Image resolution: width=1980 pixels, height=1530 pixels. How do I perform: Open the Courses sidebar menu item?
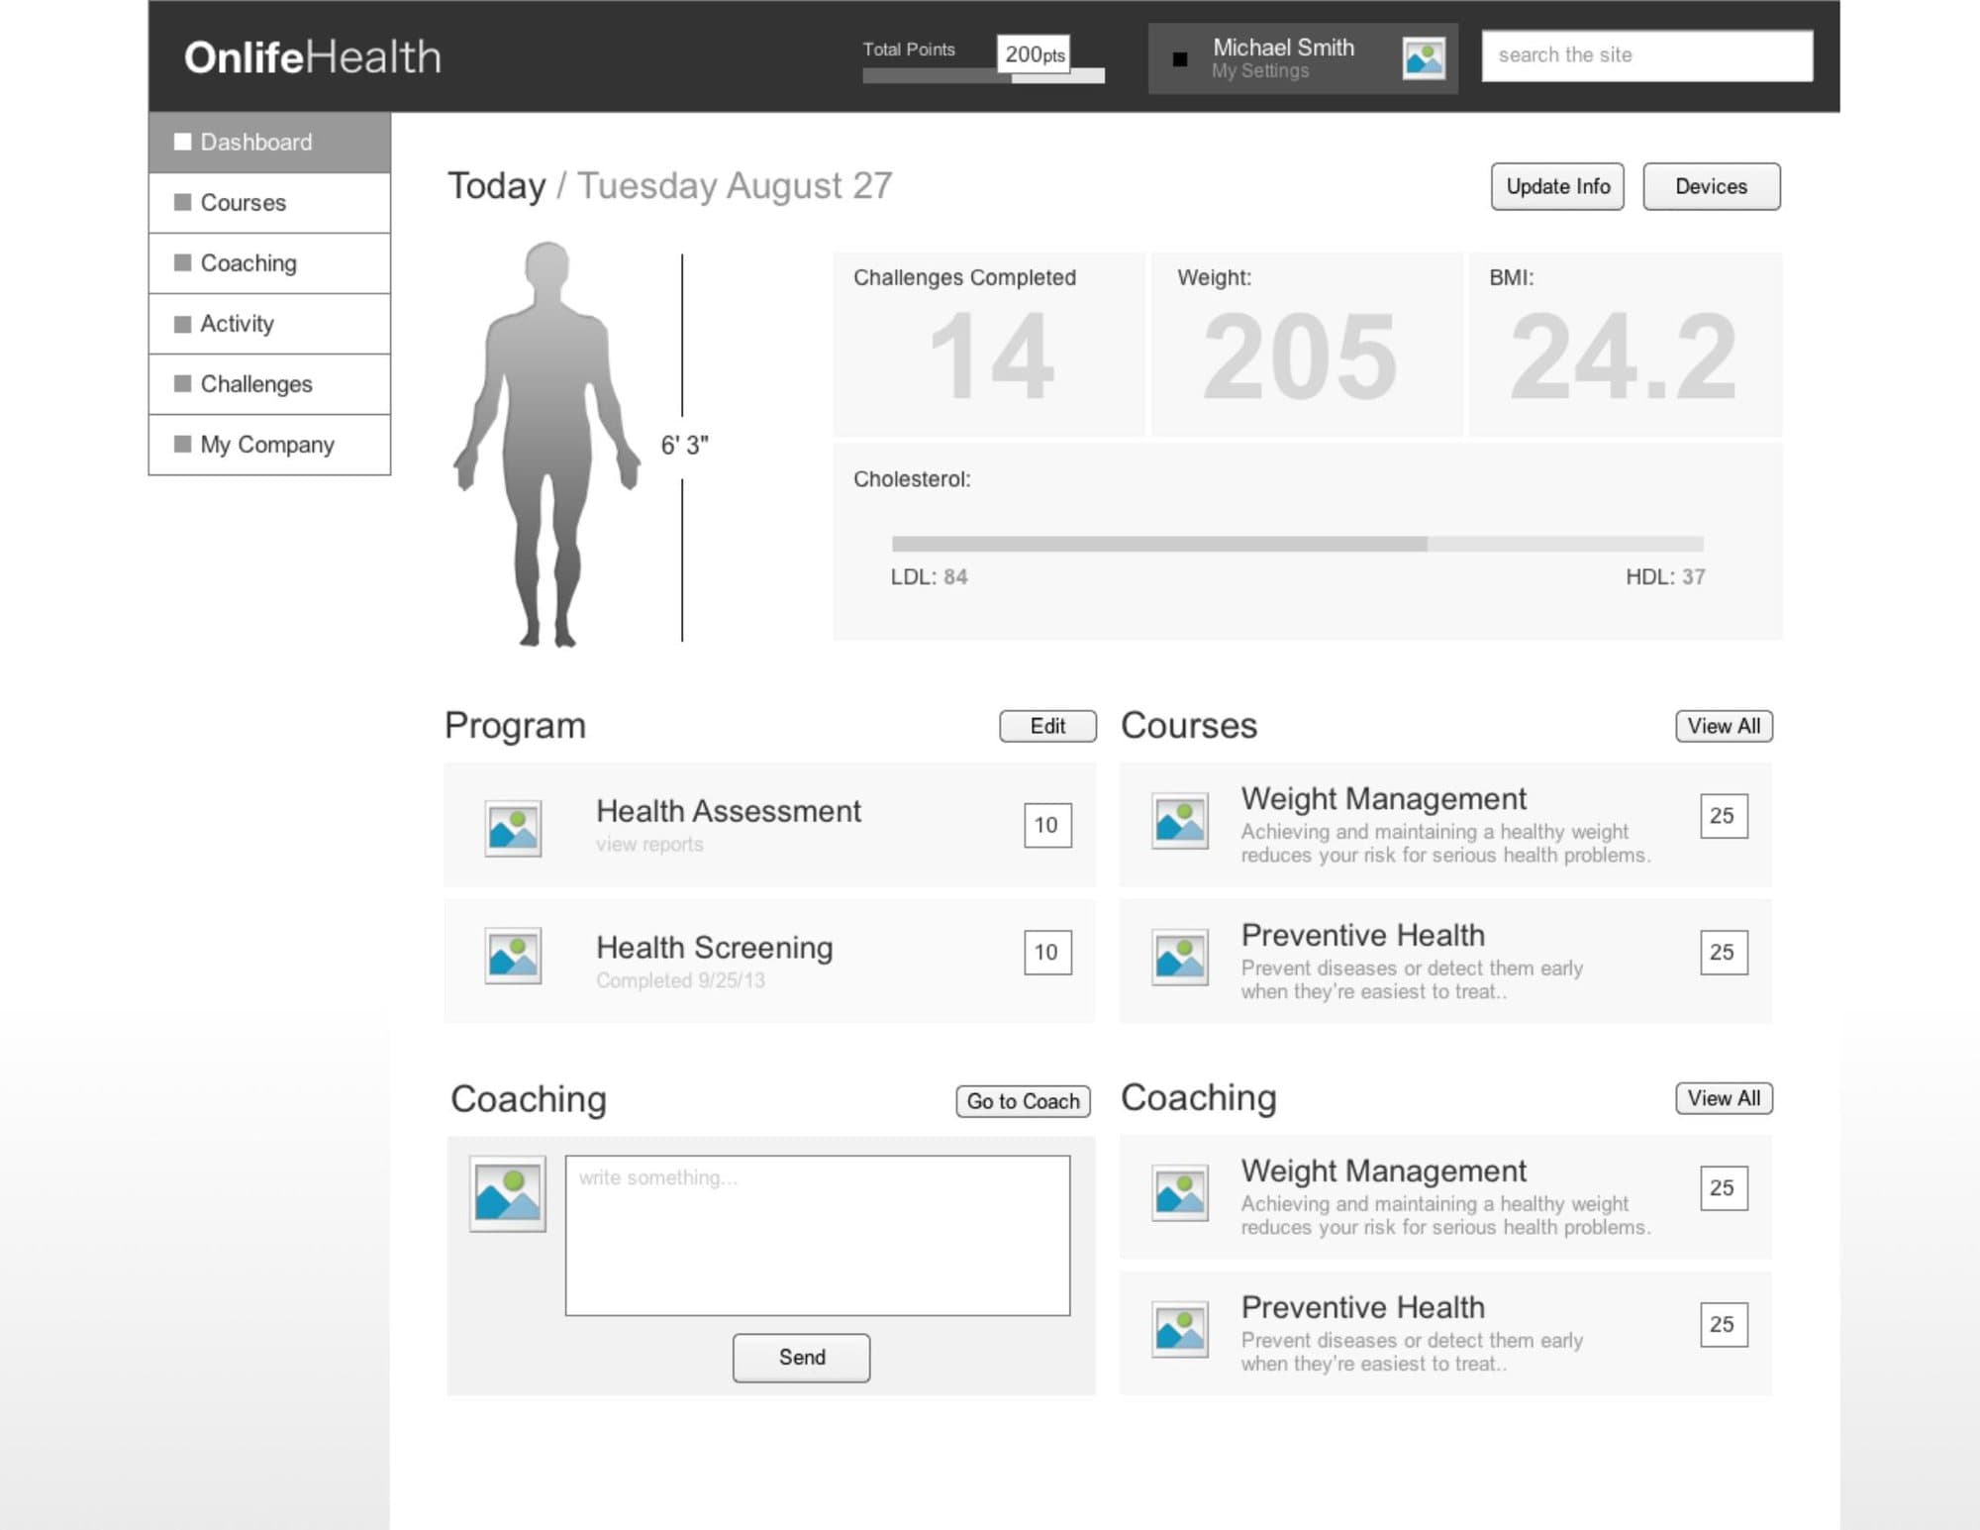(x=269, y=203)
